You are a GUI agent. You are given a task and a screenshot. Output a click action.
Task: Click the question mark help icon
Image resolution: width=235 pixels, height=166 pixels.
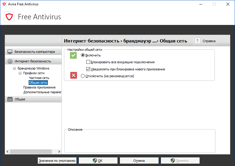point(198,41)
